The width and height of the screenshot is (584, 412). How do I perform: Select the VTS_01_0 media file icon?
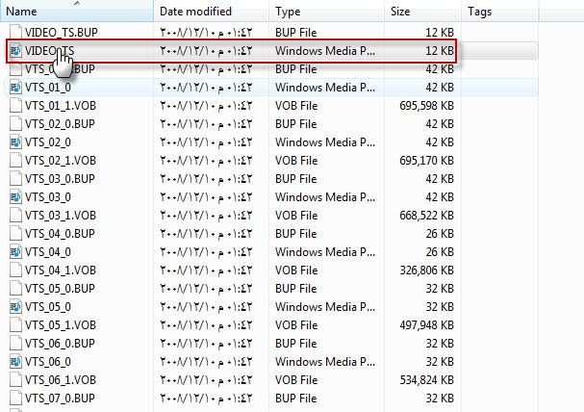click(15, 88)
